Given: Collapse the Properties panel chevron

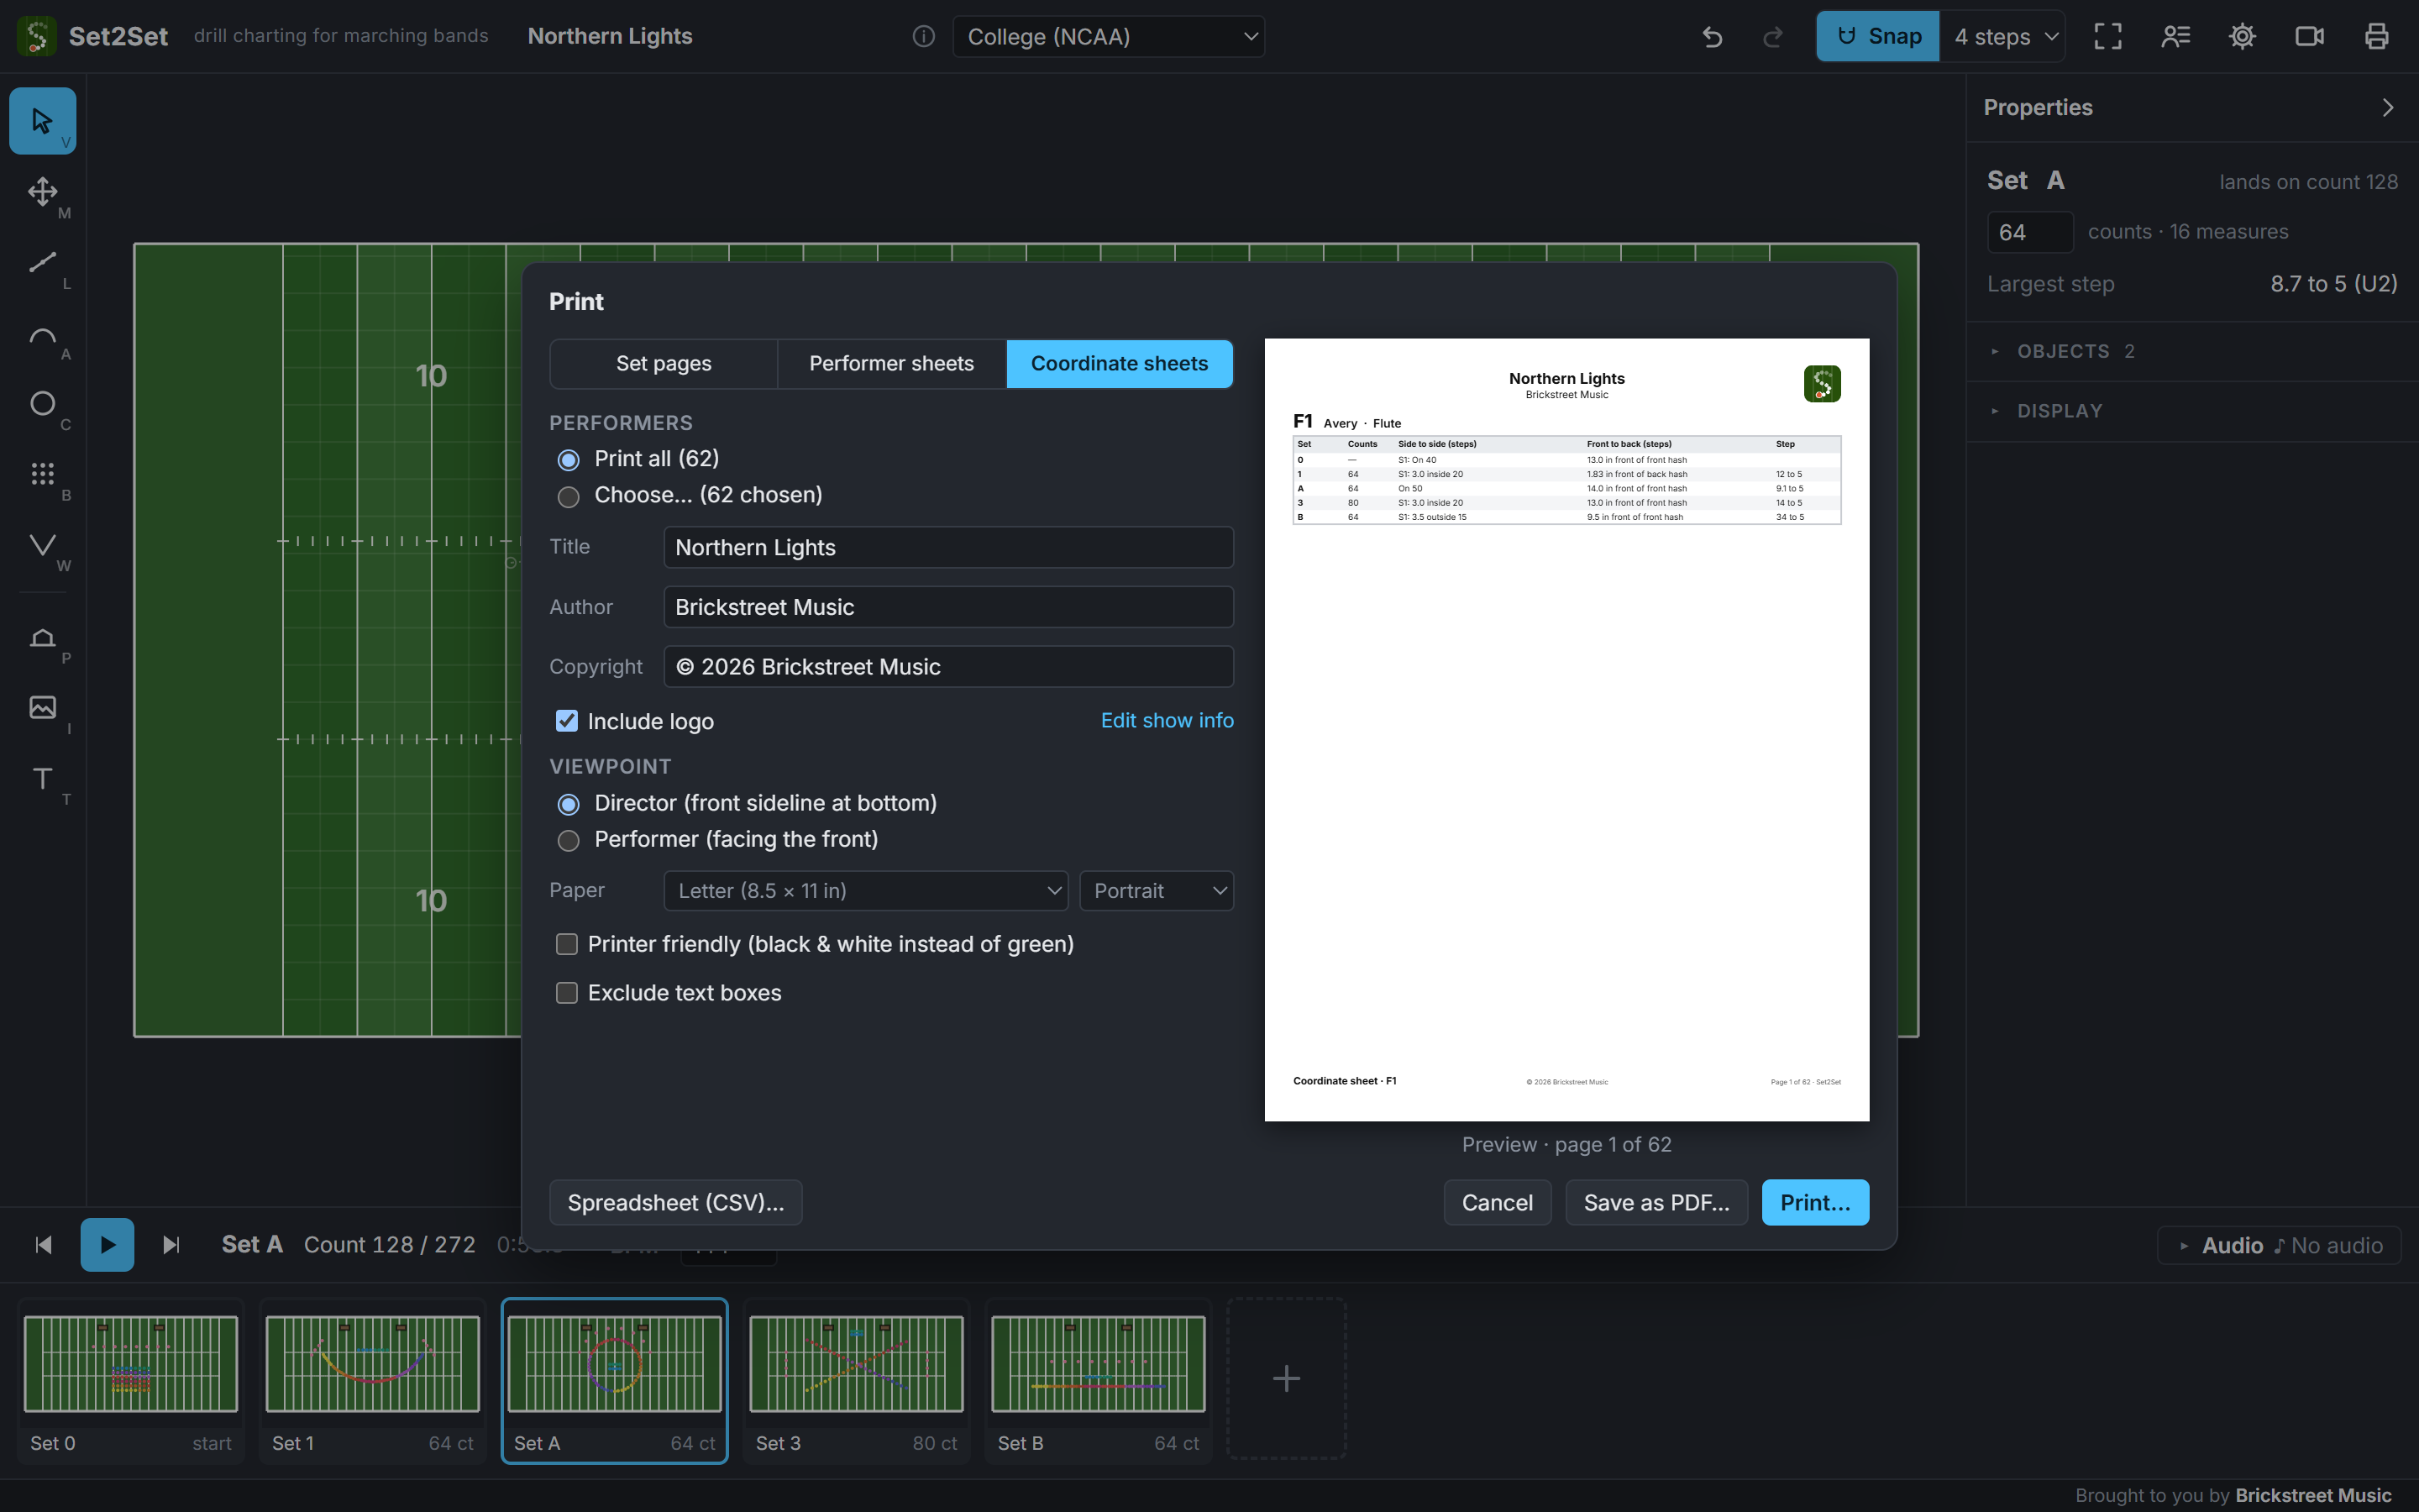Looking at the screenshot, I should (x=2388, y=108).
